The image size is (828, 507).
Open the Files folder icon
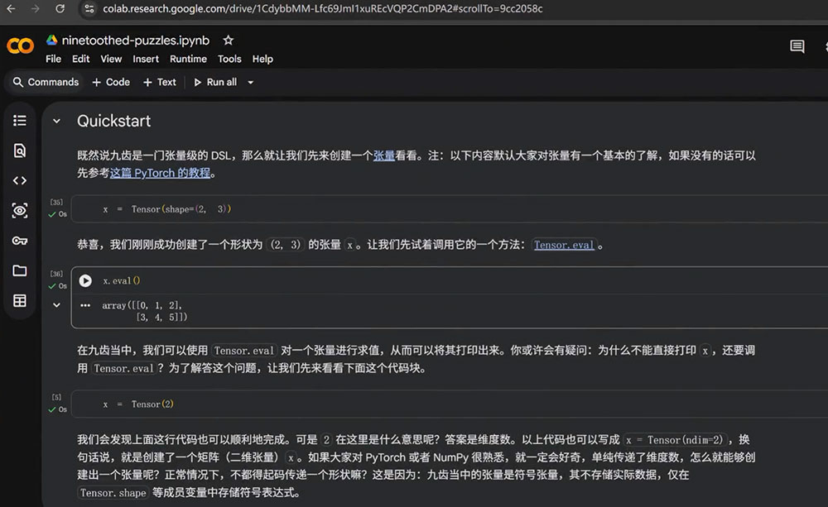pos(20,270)
